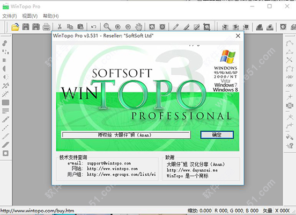Click the polyline nodes icon at right sidebar top
This screenshot has height=215, width=296.
pos(290,43)
